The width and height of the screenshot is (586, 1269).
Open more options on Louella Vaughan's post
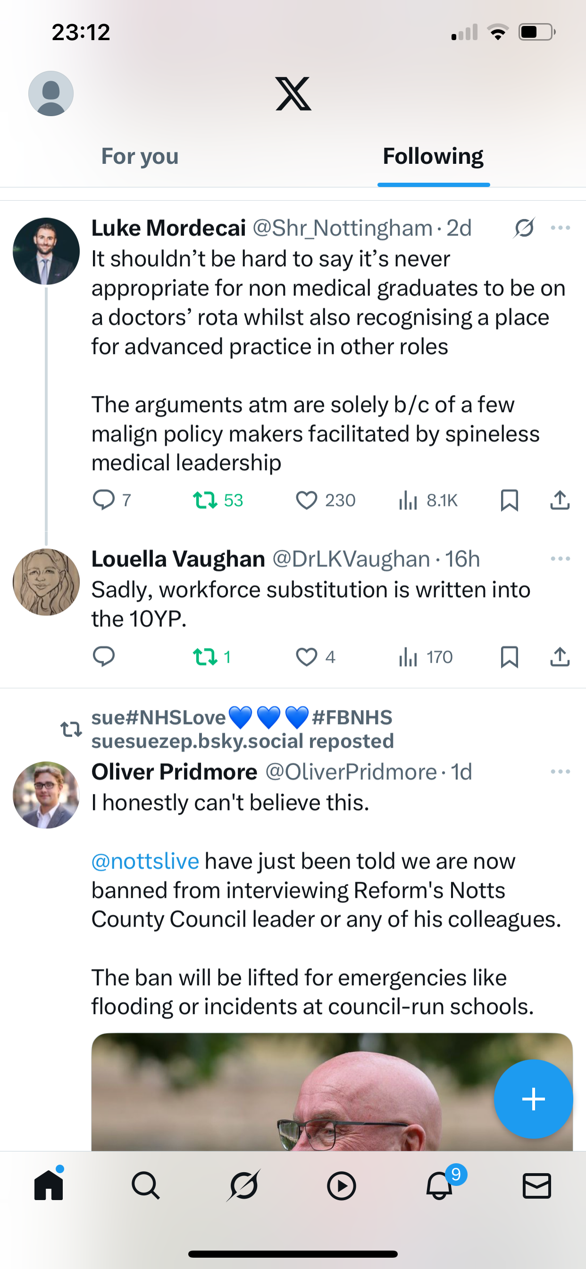[x=561, y=558]
